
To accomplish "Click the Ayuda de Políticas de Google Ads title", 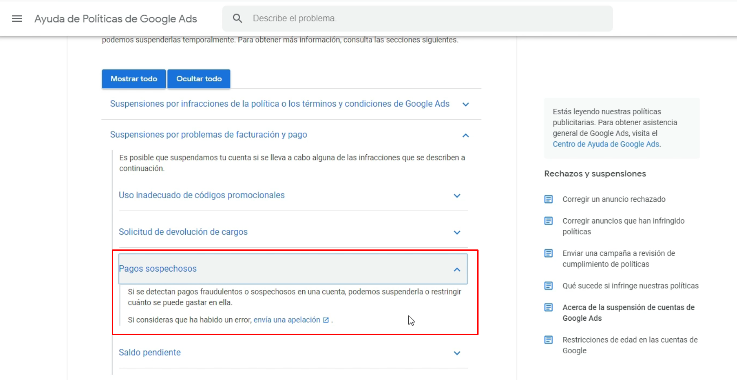I will pyautogui.click(x=116, y=19).
